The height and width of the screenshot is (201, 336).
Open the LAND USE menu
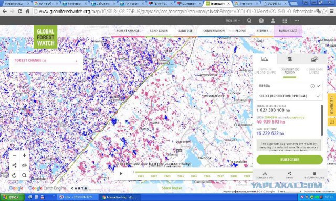[x=185, y=31]
